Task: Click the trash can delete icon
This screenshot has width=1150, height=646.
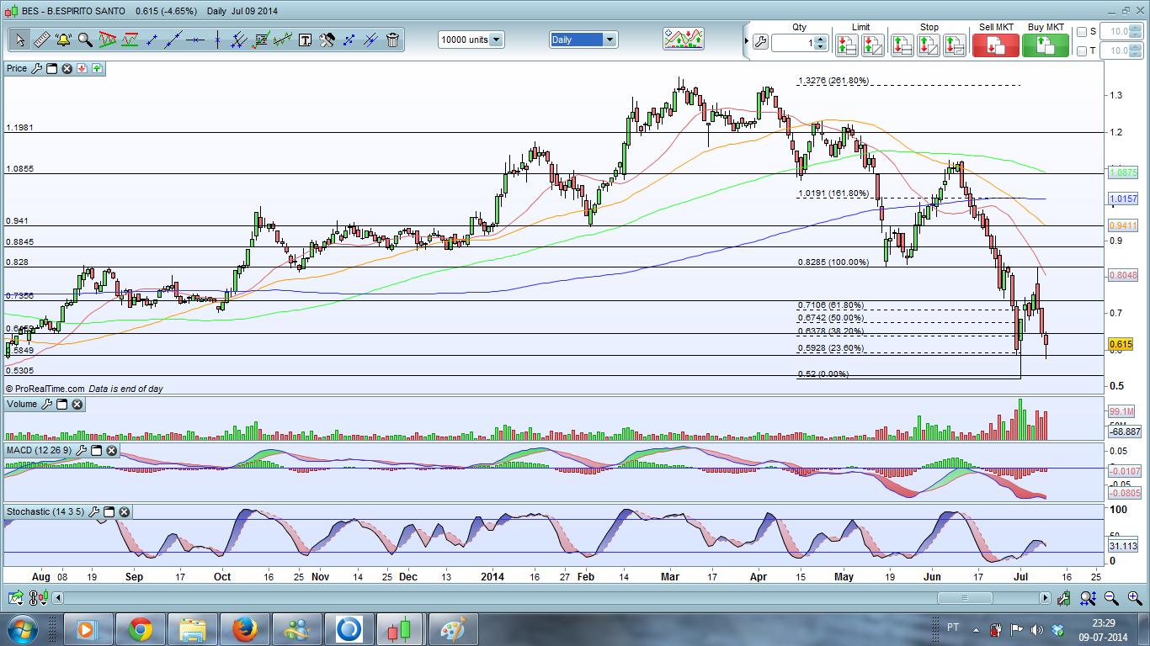Action: 392,40
